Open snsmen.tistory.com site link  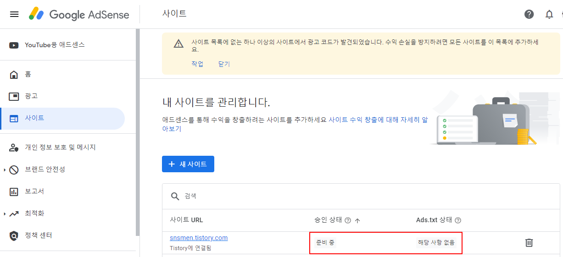click(199, 238)
